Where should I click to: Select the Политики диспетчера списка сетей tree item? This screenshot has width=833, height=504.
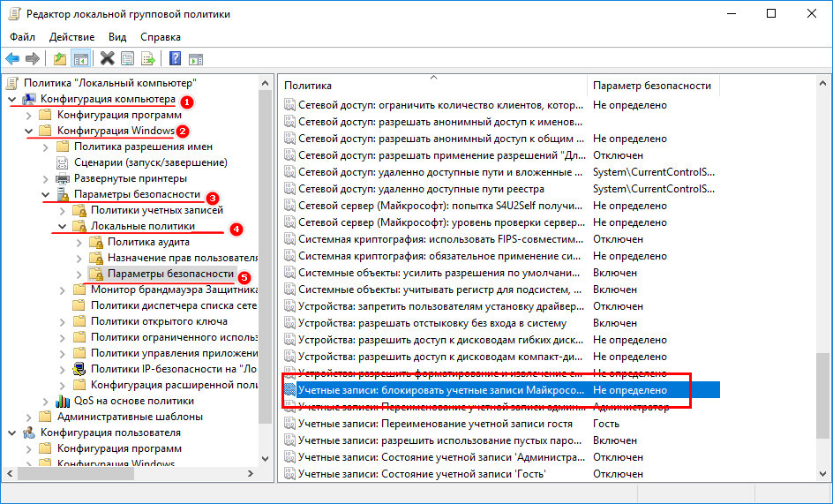click(174, 305)
